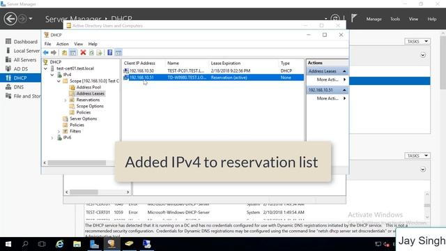The image size is (446, 251).
Task: Open Server Manager Manage menu
Action: point(374,19)
